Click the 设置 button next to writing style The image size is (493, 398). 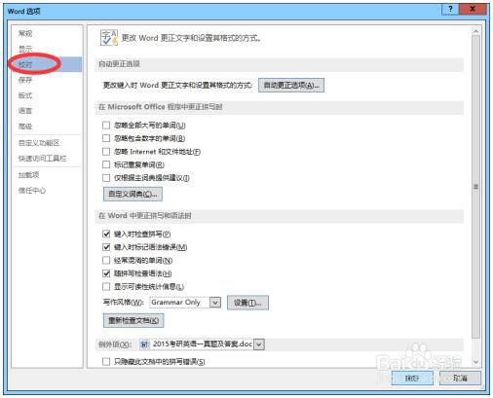click(x=247, y=303)
